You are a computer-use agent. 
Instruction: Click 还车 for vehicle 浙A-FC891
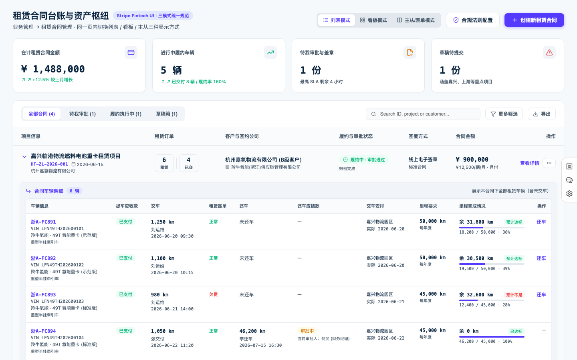pos(541,222)
